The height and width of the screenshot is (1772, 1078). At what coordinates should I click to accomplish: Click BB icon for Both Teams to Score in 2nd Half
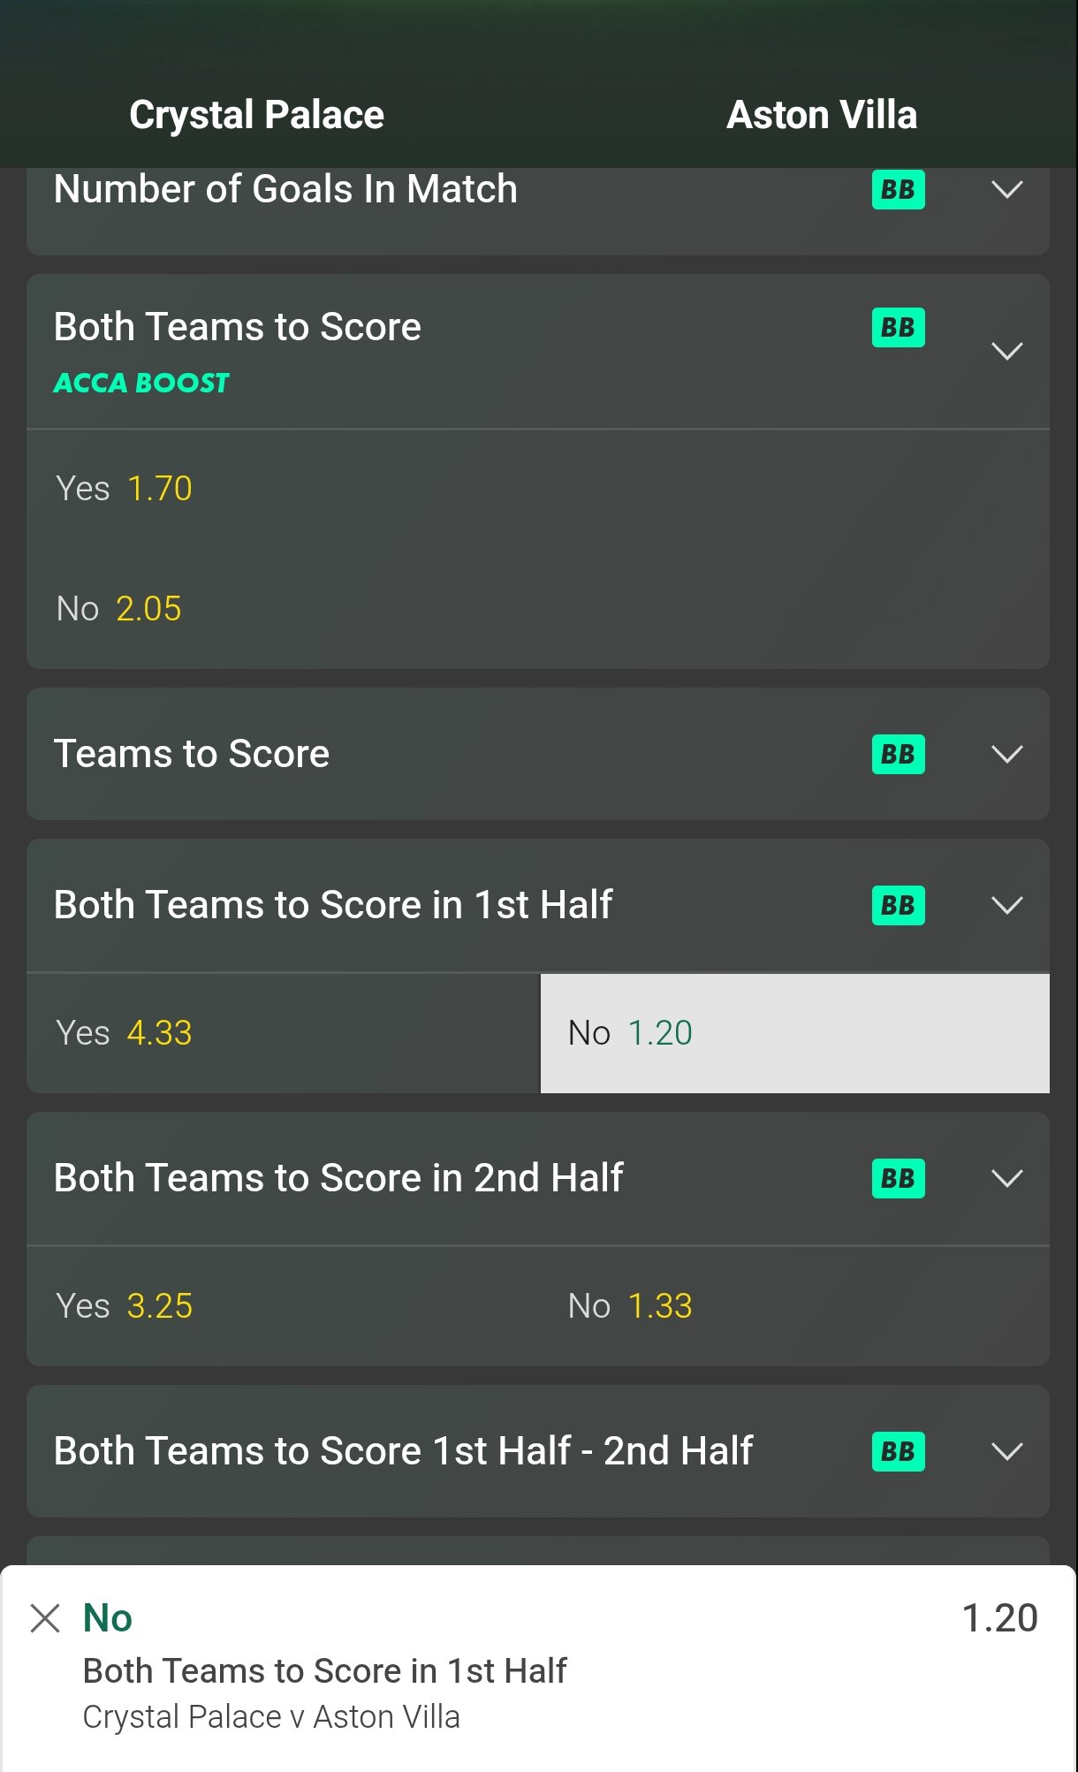pyautogui.click(x=898, y=1179)
